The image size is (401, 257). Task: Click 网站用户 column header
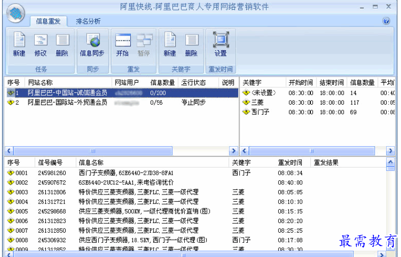(129, 83)
